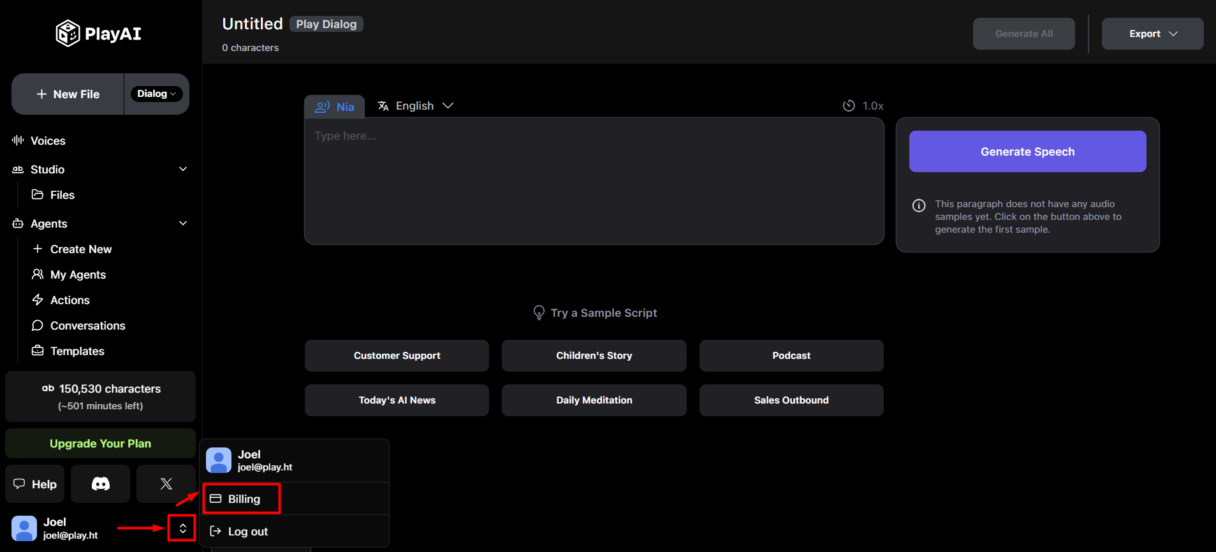Screen dimensions: 1216x552
Task: Collapse the Agents section chevron
Action: [x=183, y=223]
